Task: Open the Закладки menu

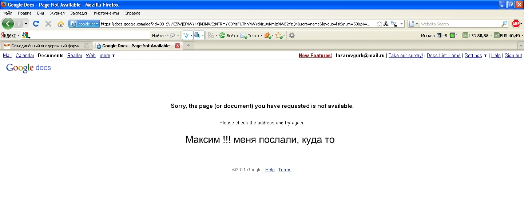Action: 79,13
